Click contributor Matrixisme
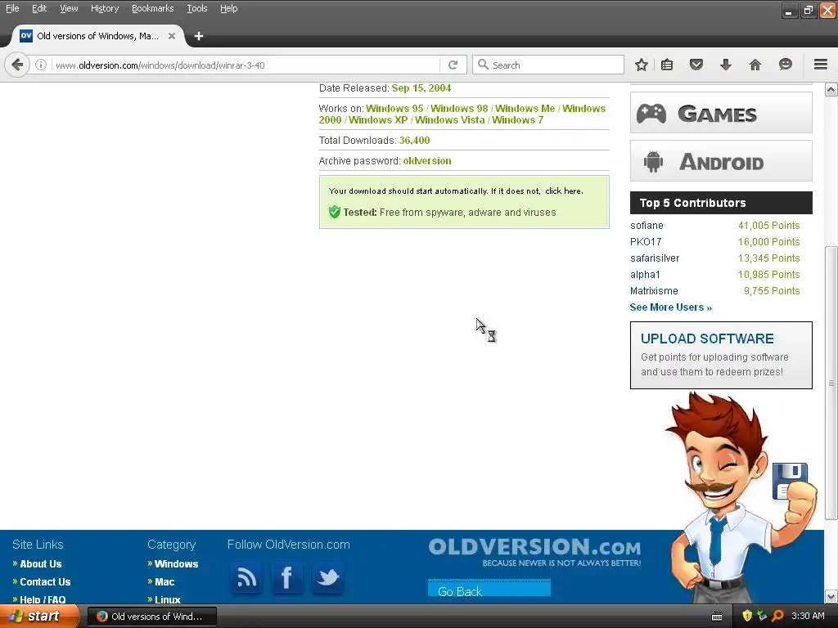 pos(654,291)
